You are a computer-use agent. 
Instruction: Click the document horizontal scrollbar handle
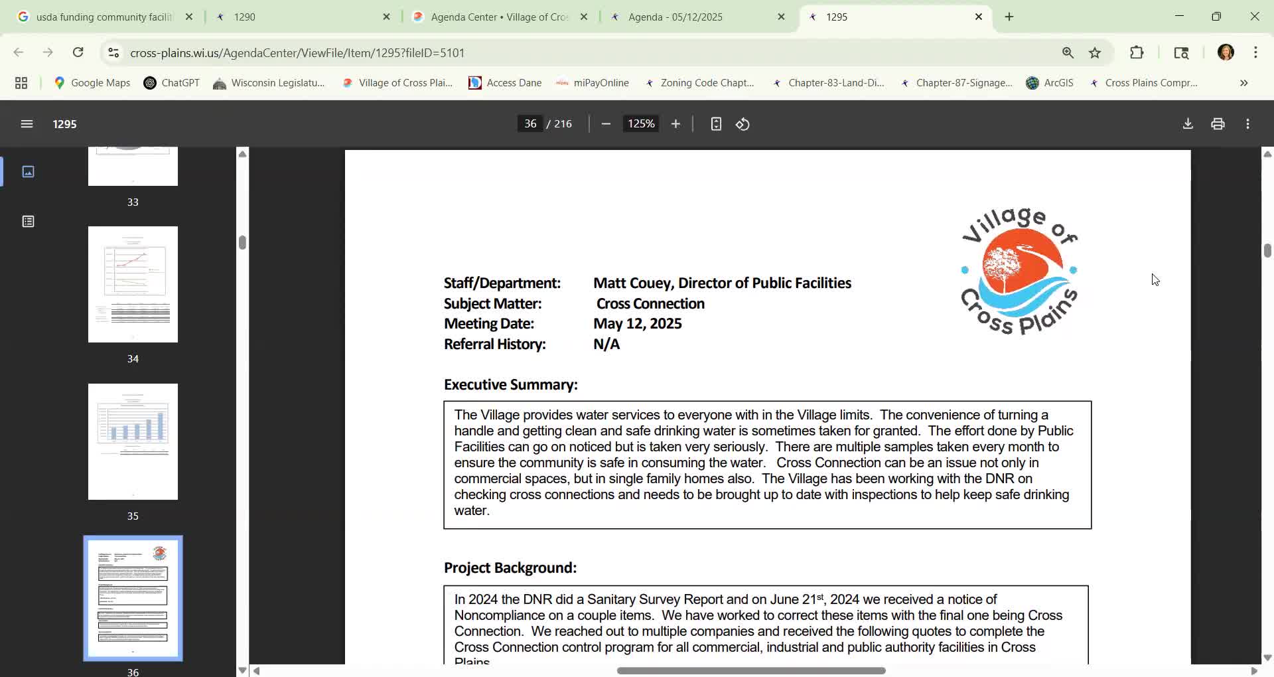[x=751, y=671]
